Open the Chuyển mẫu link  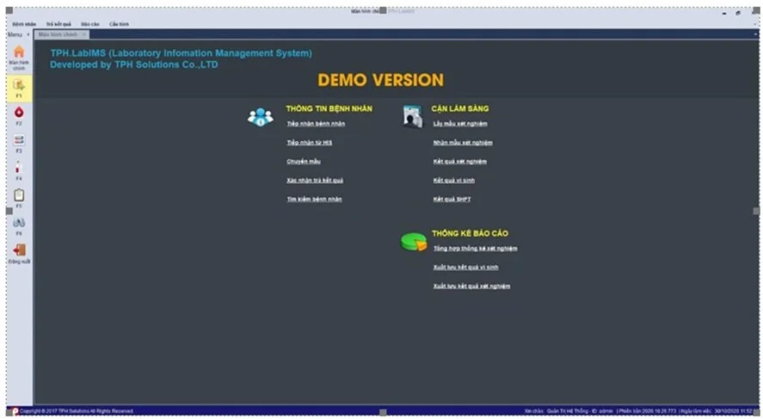point(304,162)
